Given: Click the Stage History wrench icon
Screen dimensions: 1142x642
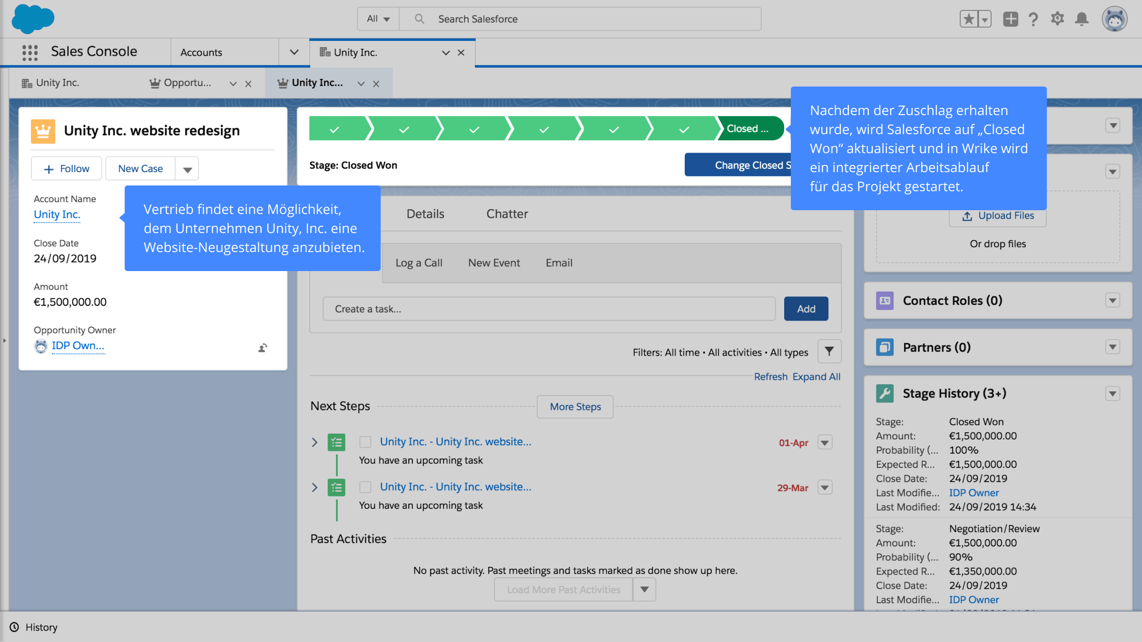Looking at the screenshot, I should point(885,393).
